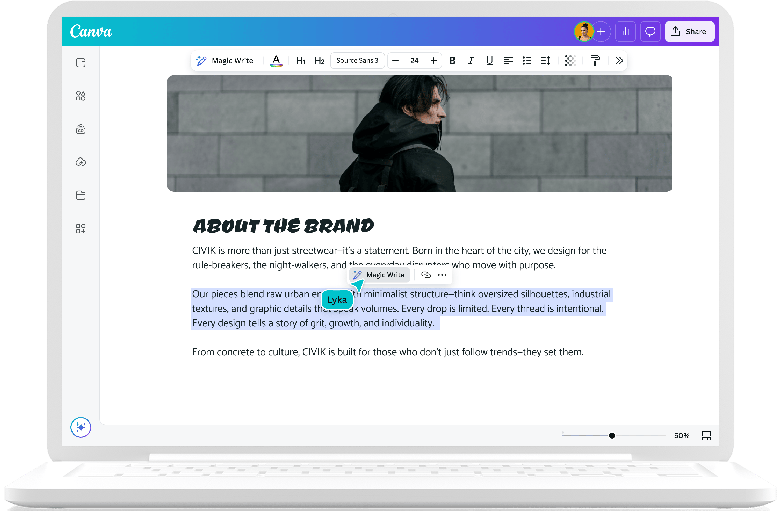Screen dimensions: 781x511
Task: Increase font size with plus button
Action: click(433, 61)
